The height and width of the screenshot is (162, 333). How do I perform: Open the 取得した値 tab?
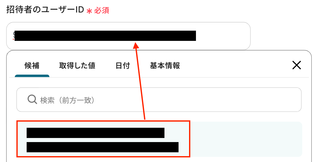pyautogui.click(x=77, y=66)
